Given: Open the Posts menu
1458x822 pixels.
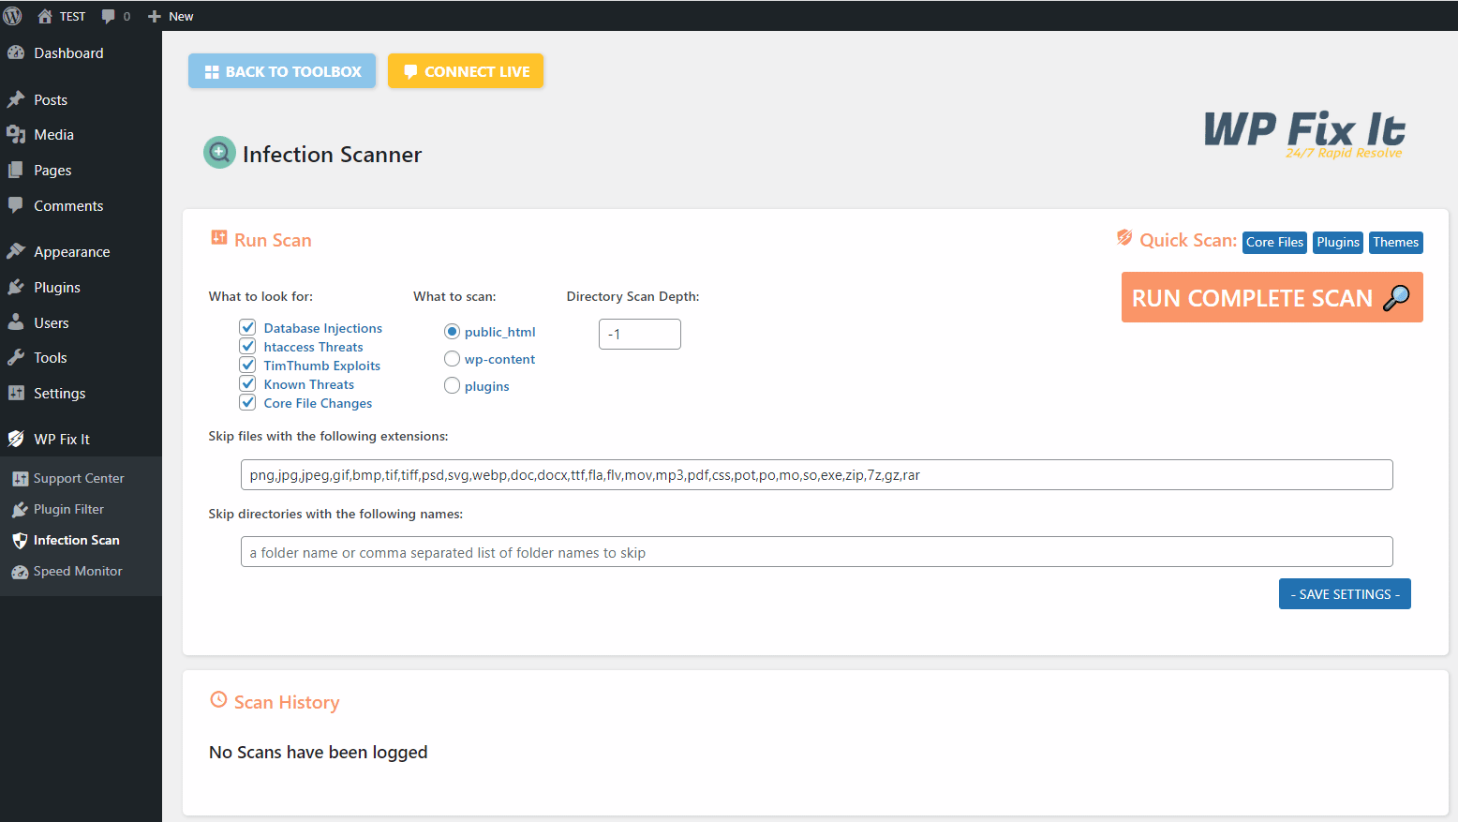Looking at the screenshot, I should click(x=81, y=99).
